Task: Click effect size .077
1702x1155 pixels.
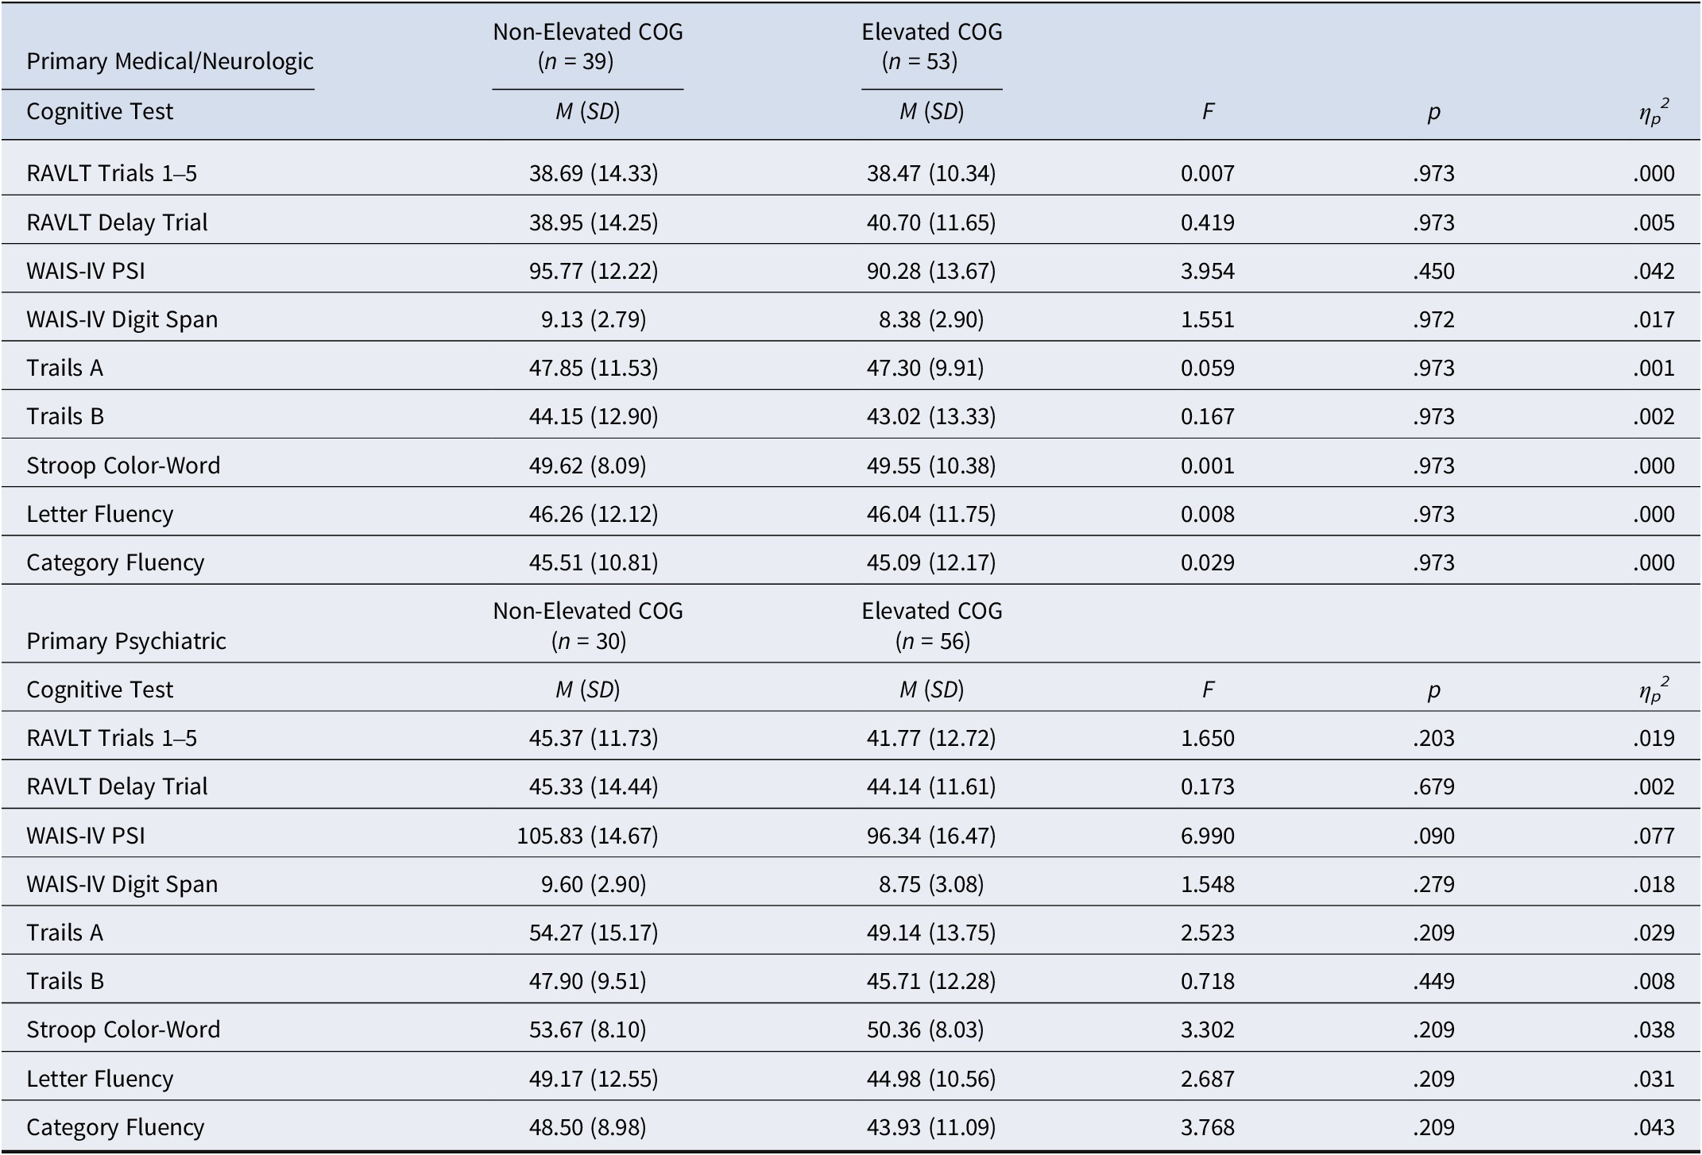Action: [1654, 836]
